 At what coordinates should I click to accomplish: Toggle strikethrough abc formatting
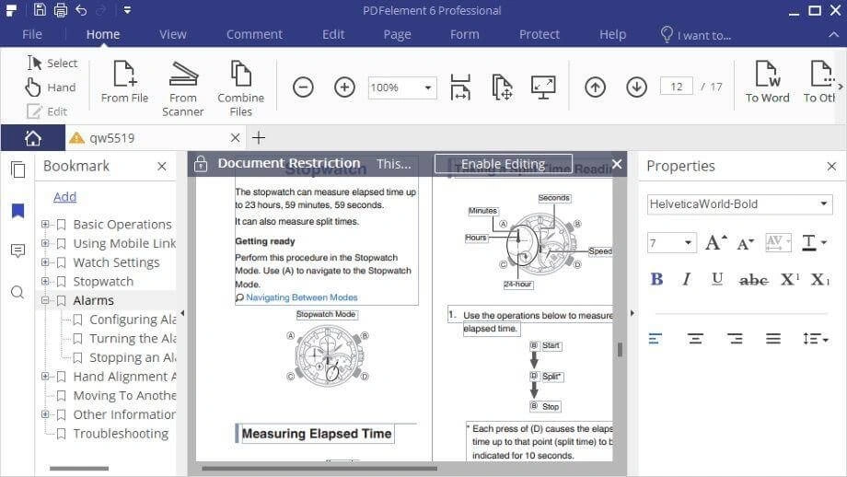click(x=753, y=280)
